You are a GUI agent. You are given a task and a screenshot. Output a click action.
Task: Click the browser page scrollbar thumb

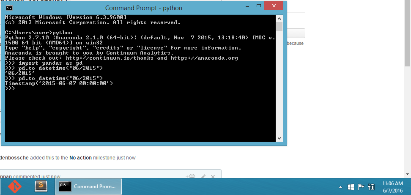point(408,33)
